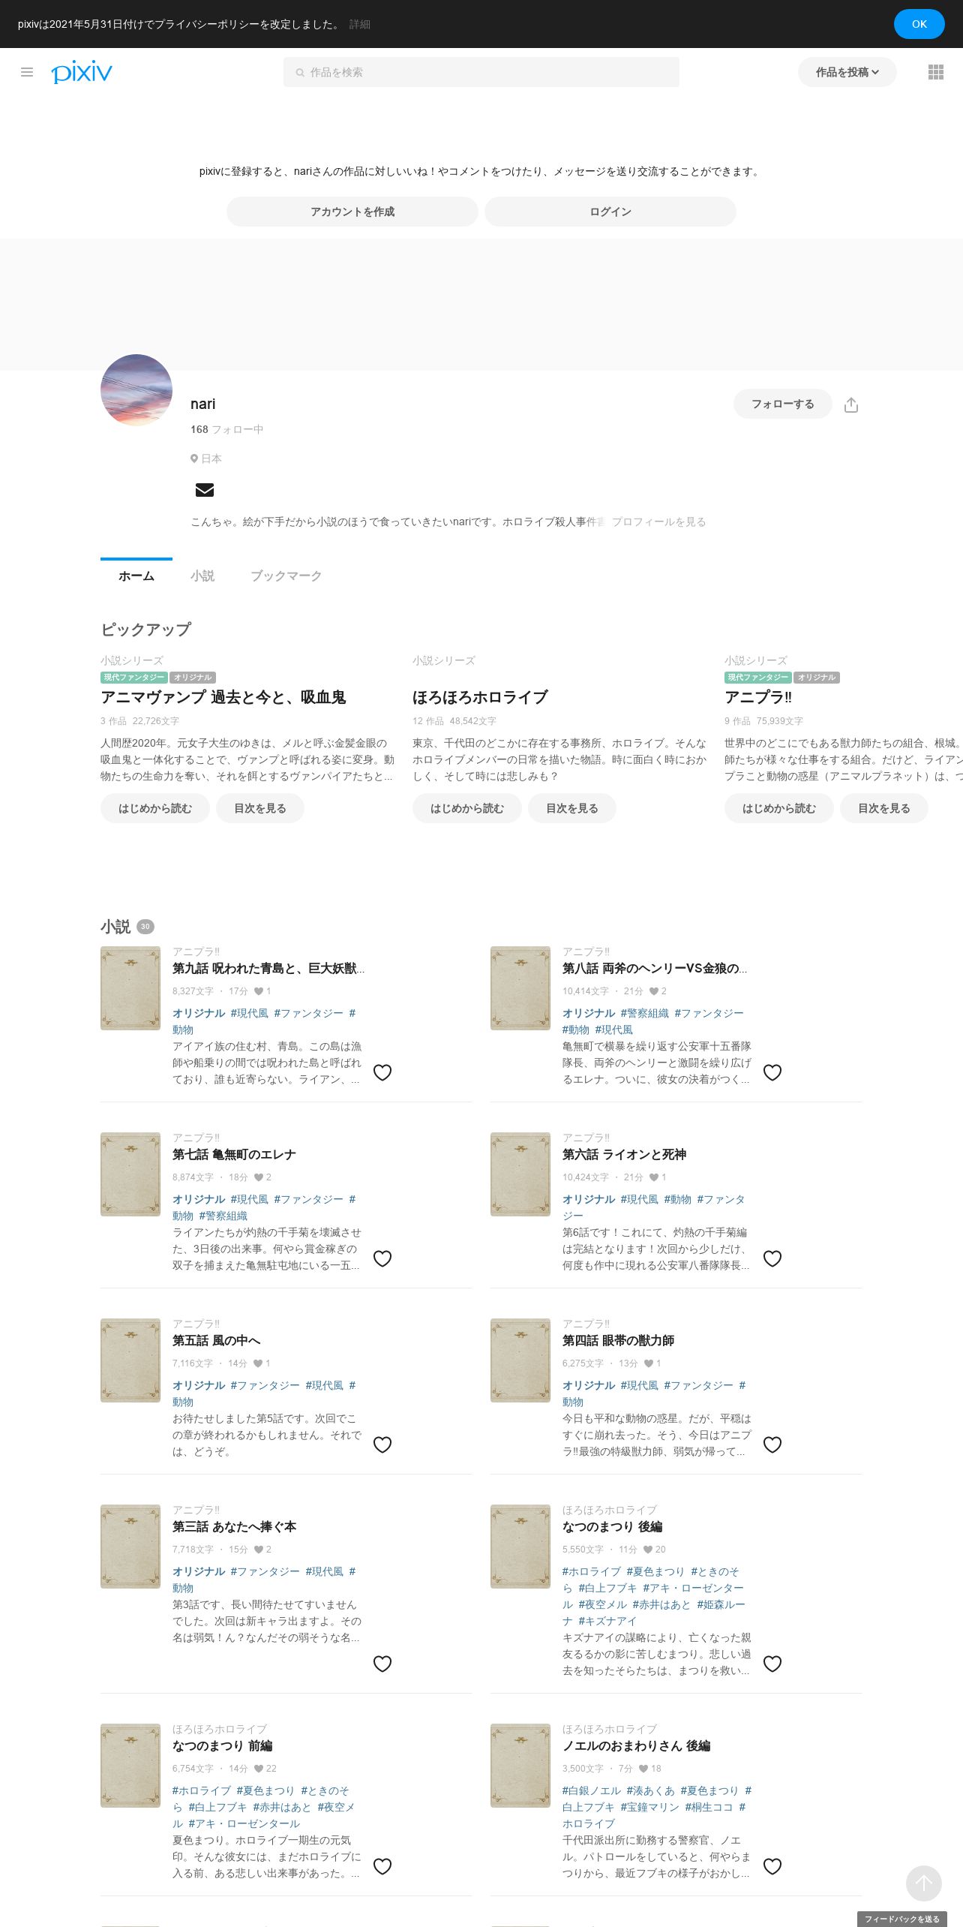Open 第七話 亀無町のエレナ cover thumbnail

130,1174
